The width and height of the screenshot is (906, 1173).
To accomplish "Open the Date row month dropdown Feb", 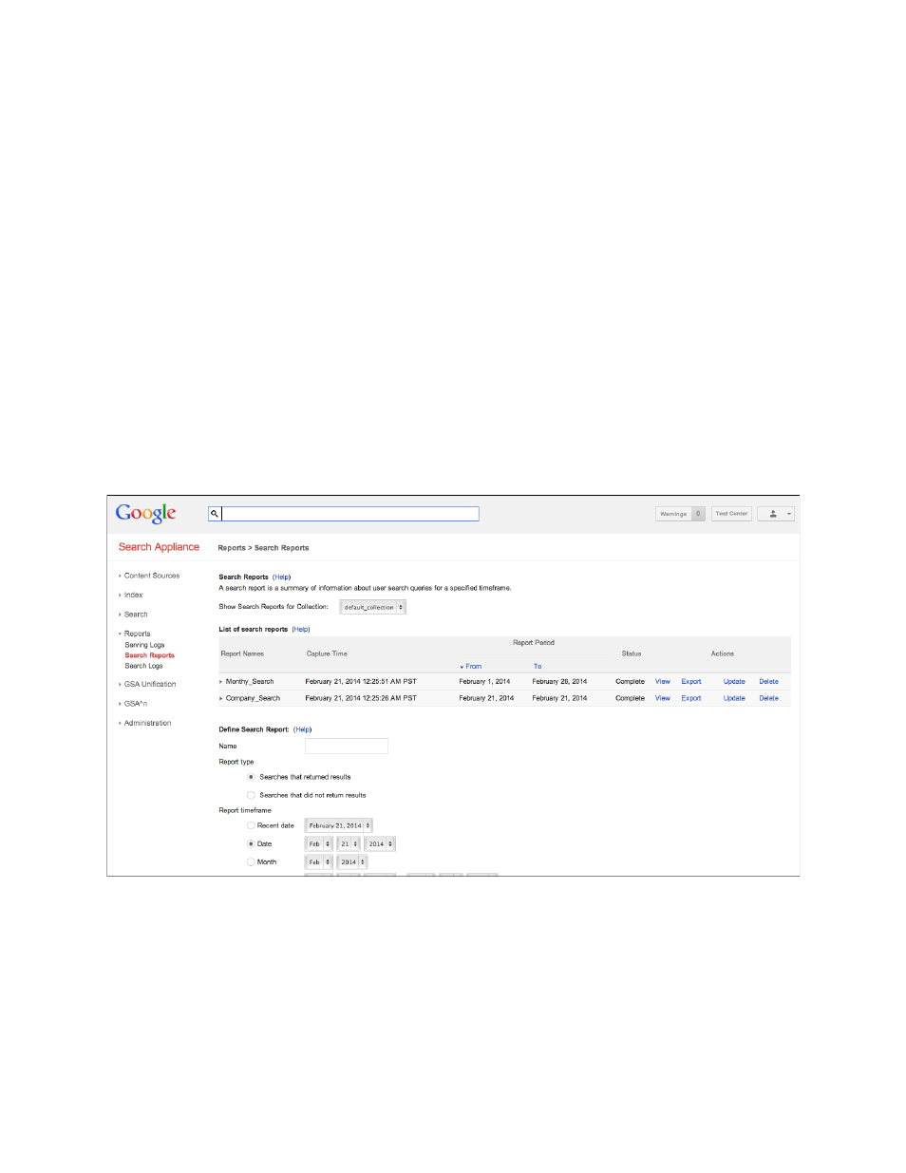I will click(x=319, y=844).
